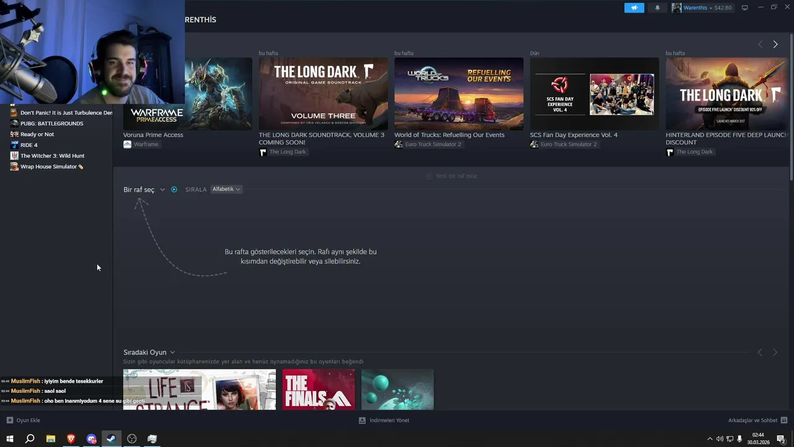The width and height of the screenshot is (794, 447).
Task: Open The Finals game cover
Action: click(x=318, y=389)
